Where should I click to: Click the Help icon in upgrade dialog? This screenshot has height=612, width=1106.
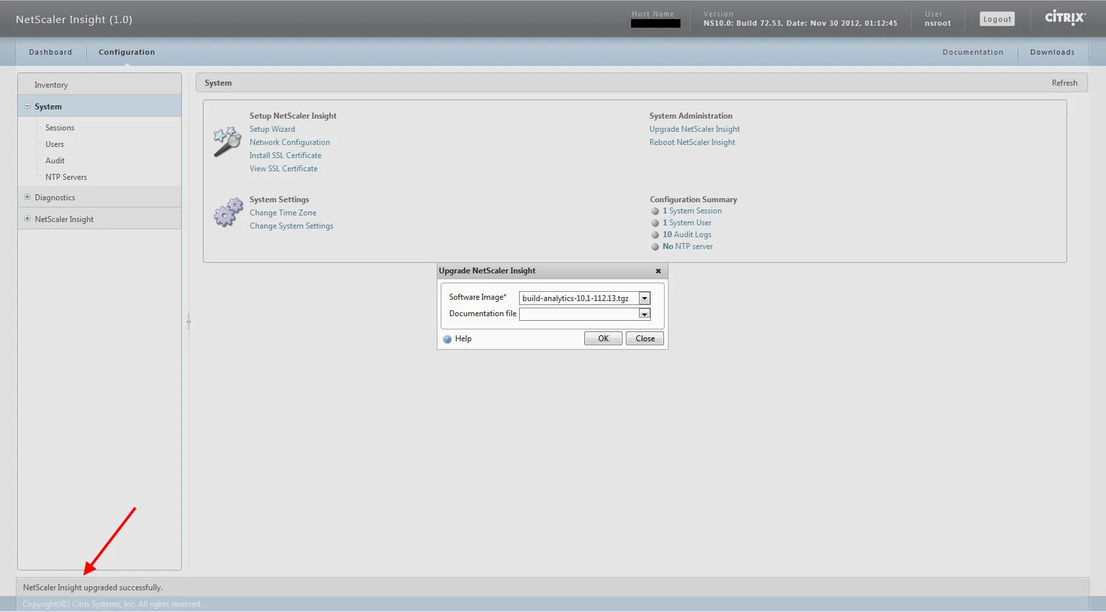coord(447,339)
